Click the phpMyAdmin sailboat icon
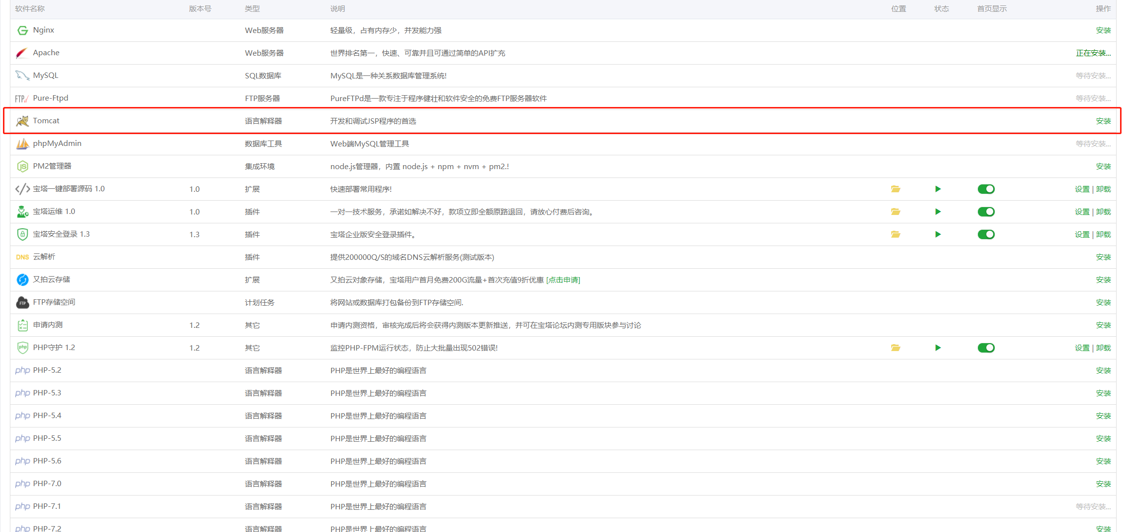Viewport: 1122px width, 532px height. coord(22,144)
